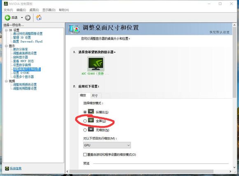Click the horizontal scrollbar right arrow

tap(230, 171)
